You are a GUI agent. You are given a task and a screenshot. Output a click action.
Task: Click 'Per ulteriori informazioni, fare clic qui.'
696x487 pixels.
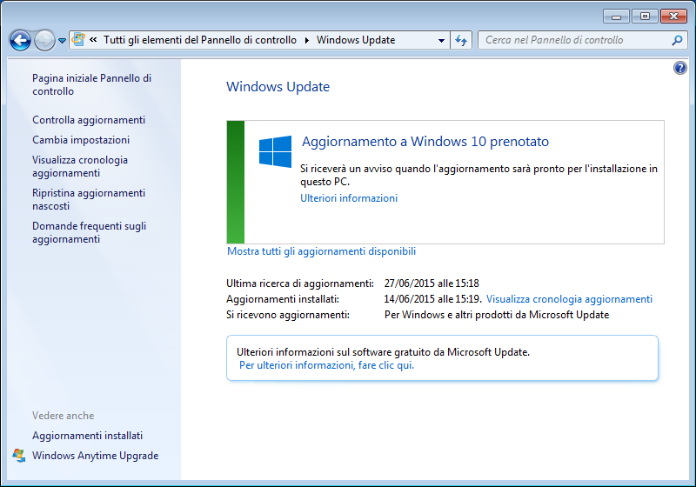click(x=327, y=365)
